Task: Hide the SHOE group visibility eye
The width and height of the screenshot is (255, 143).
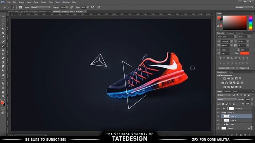Action: tap(218, 124)
